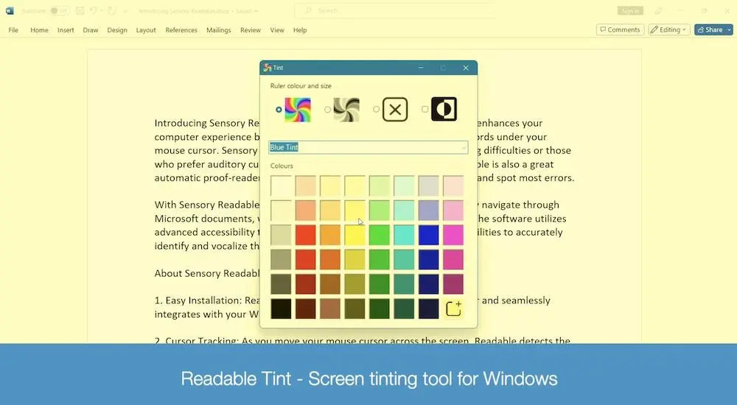This screenshot has width=737, height=405.
Task: Click the 'Introducing Sensory Re' document line
Action: (x=207, y=123)
